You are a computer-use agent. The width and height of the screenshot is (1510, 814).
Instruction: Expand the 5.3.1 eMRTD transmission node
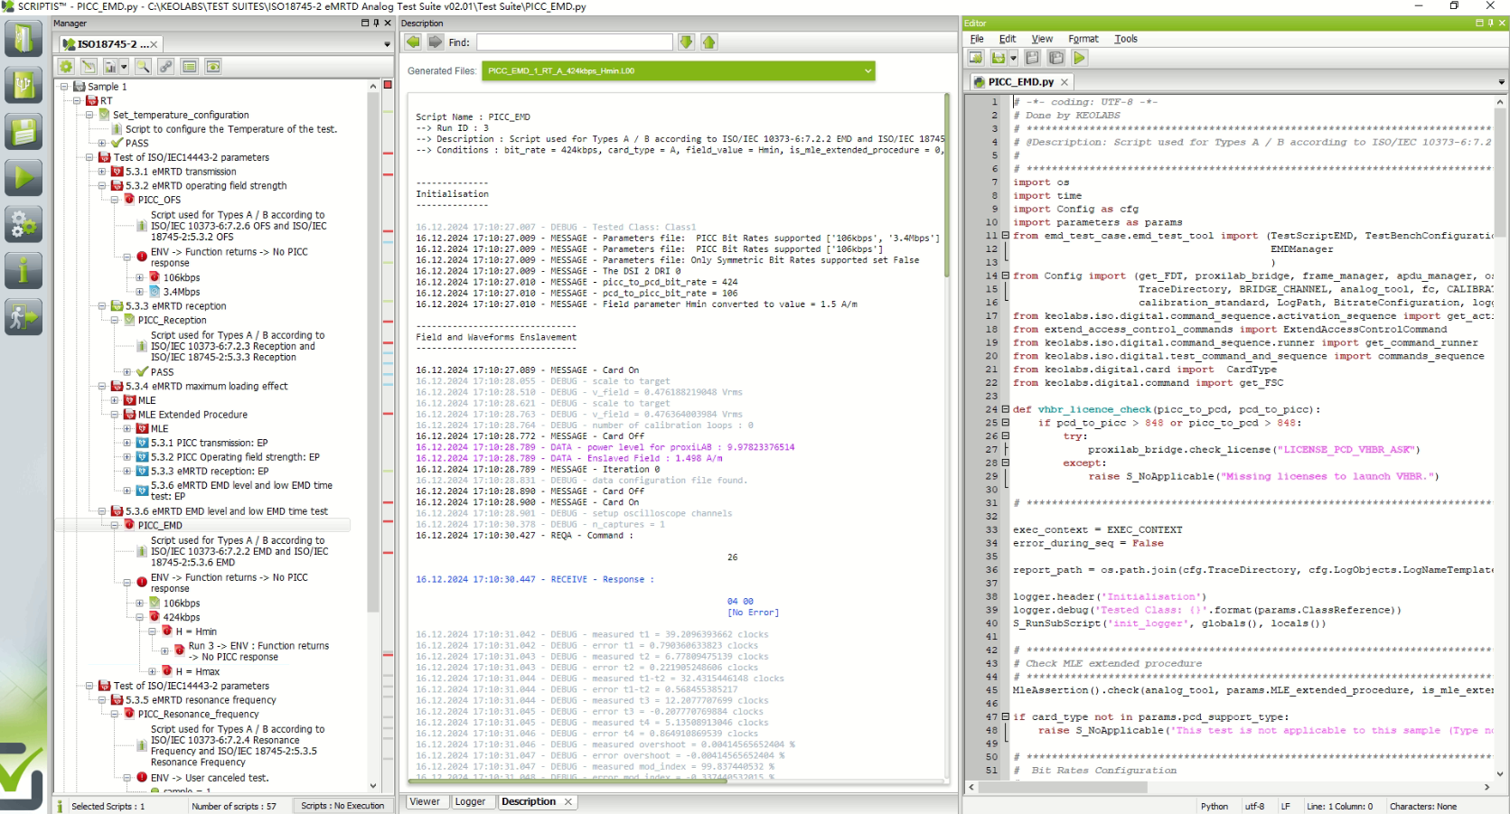point(102,172)
